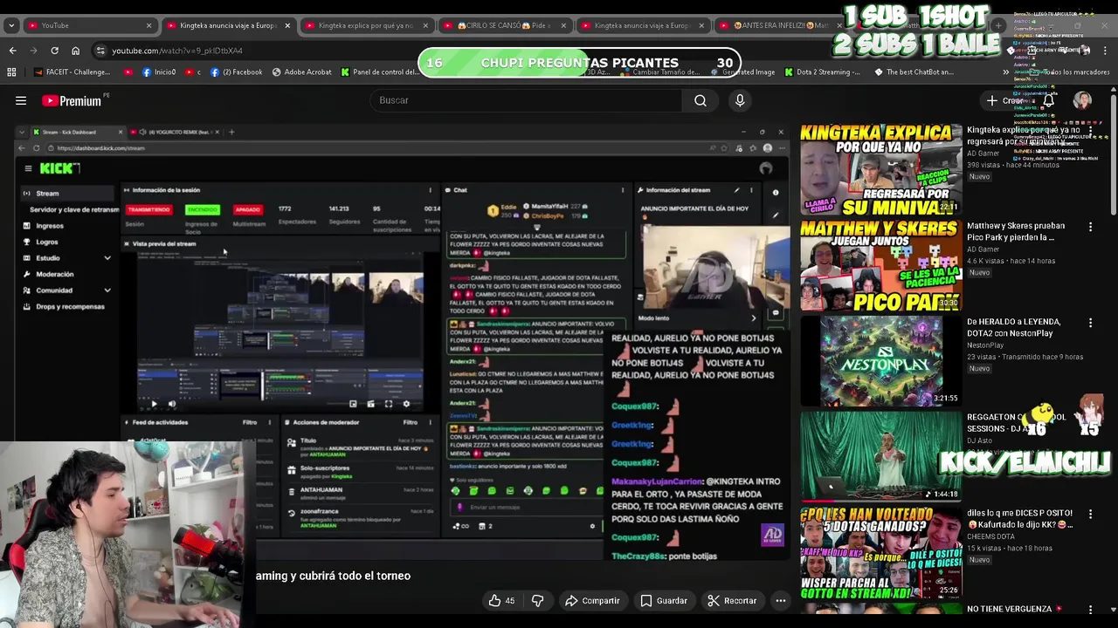Image resolution: width=1118 pixels, height=628 pixels.
Task: Open browser apps grid shortcut
Action: click(12, 72)
